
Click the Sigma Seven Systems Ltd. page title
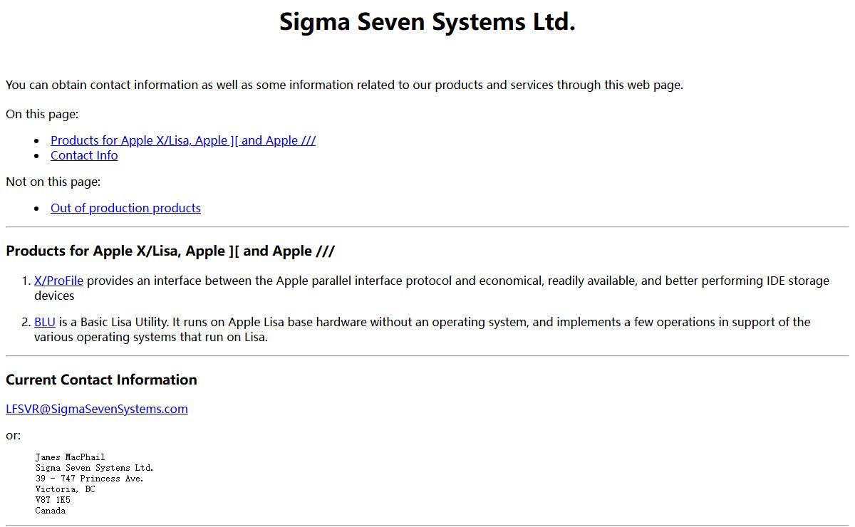click(x=427, y=22)
